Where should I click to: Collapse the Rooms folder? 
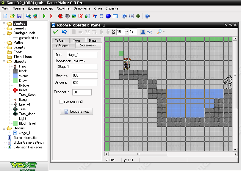pos(4,128)
